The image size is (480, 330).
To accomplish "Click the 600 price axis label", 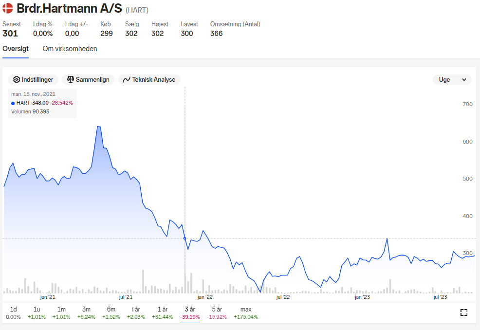I will tap(467, 142).
